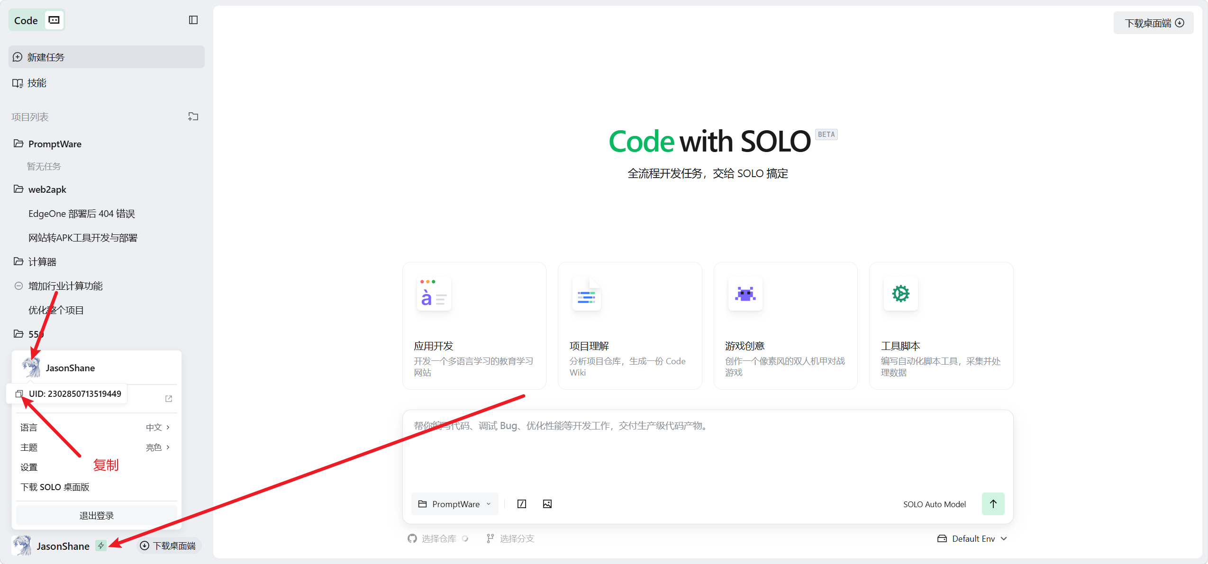
Task: Open the SOLO Auto Model selector
Action: click(934, 504)
